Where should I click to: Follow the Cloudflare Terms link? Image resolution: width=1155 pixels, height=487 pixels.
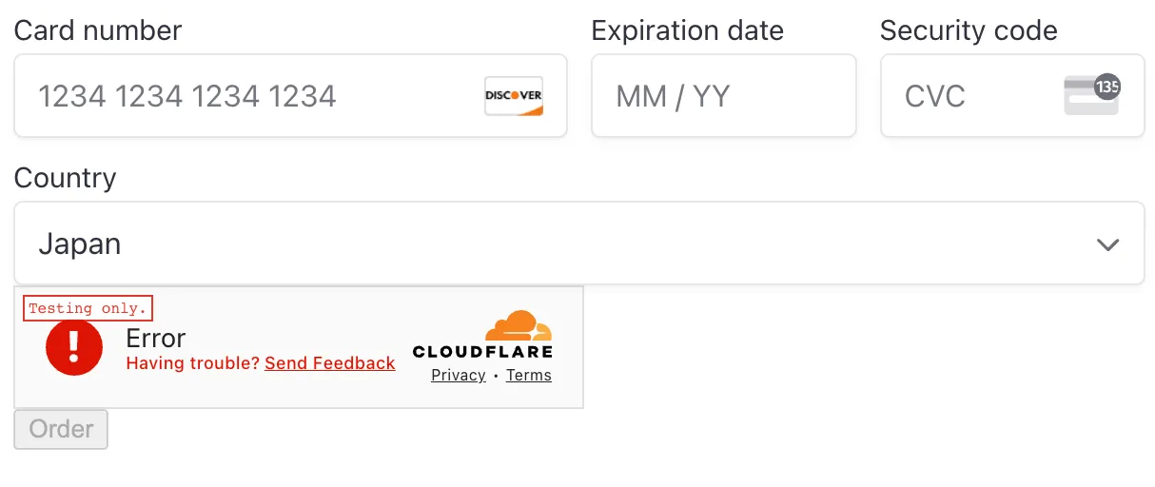[x=529, y=376]
